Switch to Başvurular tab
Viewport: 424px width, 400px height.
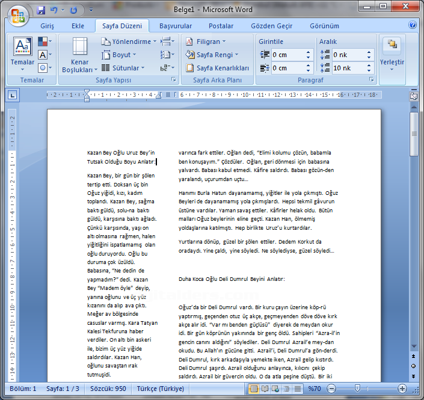pyautogui.click(x=176, y=26)
